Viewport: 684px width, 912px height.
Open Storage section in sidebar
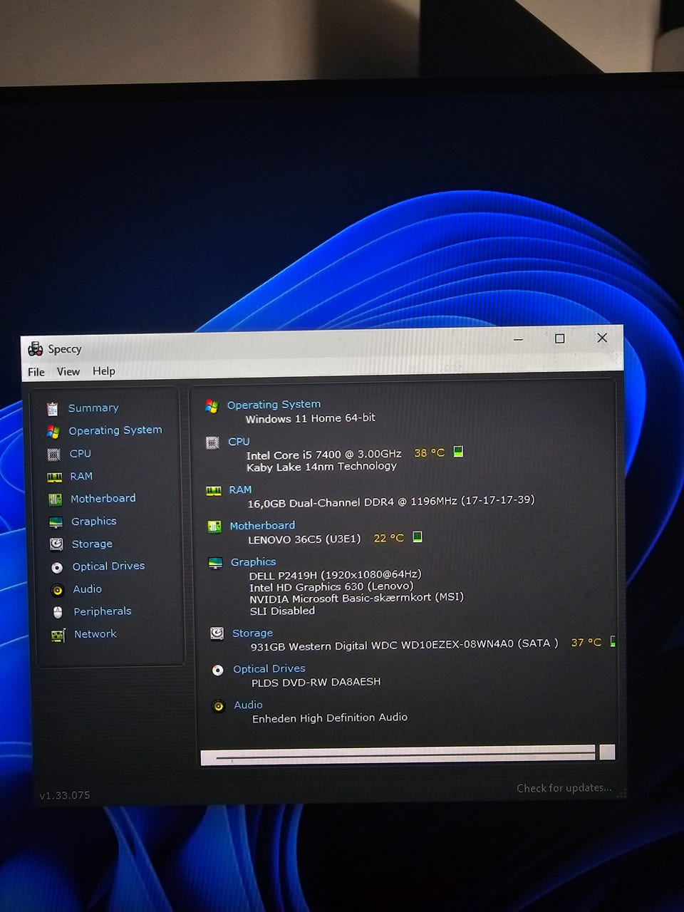point(92,544)
